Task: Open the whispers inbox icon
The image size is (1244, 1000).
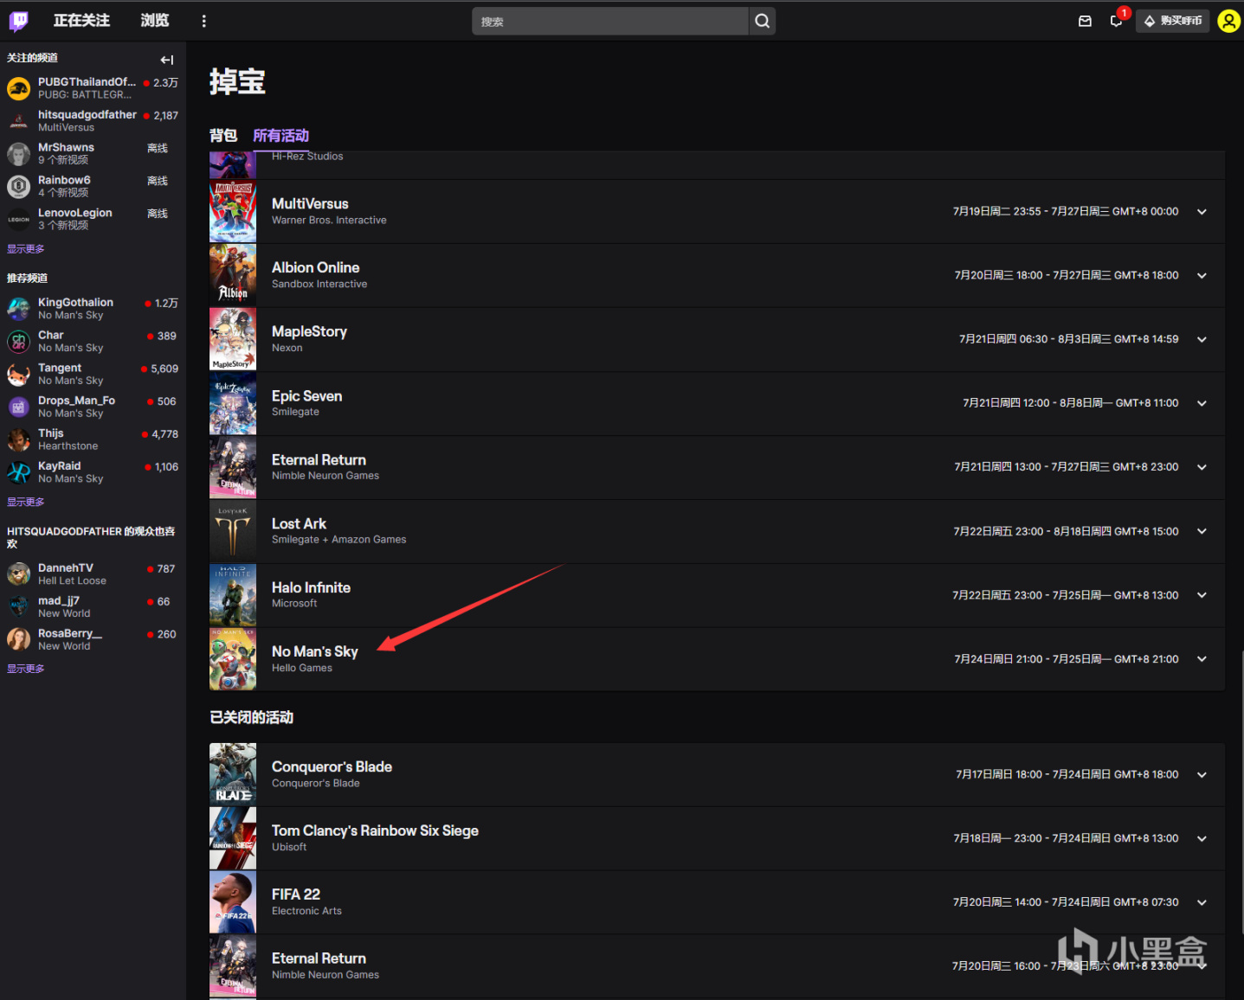Action: [1085, 21]
